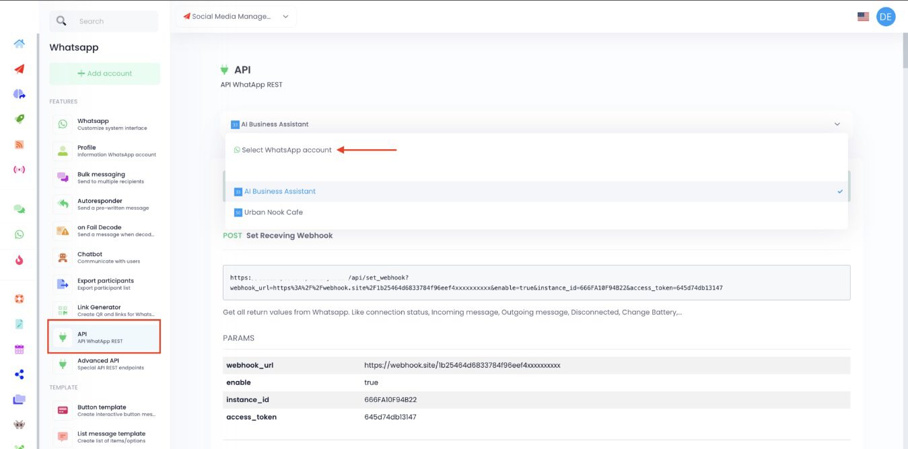Collapse the WhatsApp account dropdown chevron
This screenshot has height=449, width=908.
[x=837, y=124]
